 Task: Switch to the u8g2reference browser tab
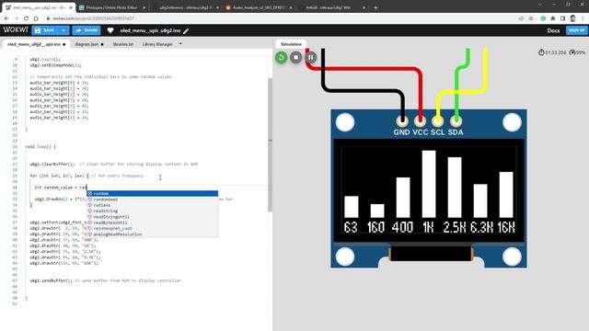[185, 7]
